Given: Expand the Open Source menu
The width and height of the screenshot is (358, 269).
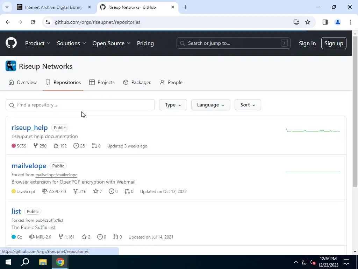Looking at the screenshot, I should [112, 43].
